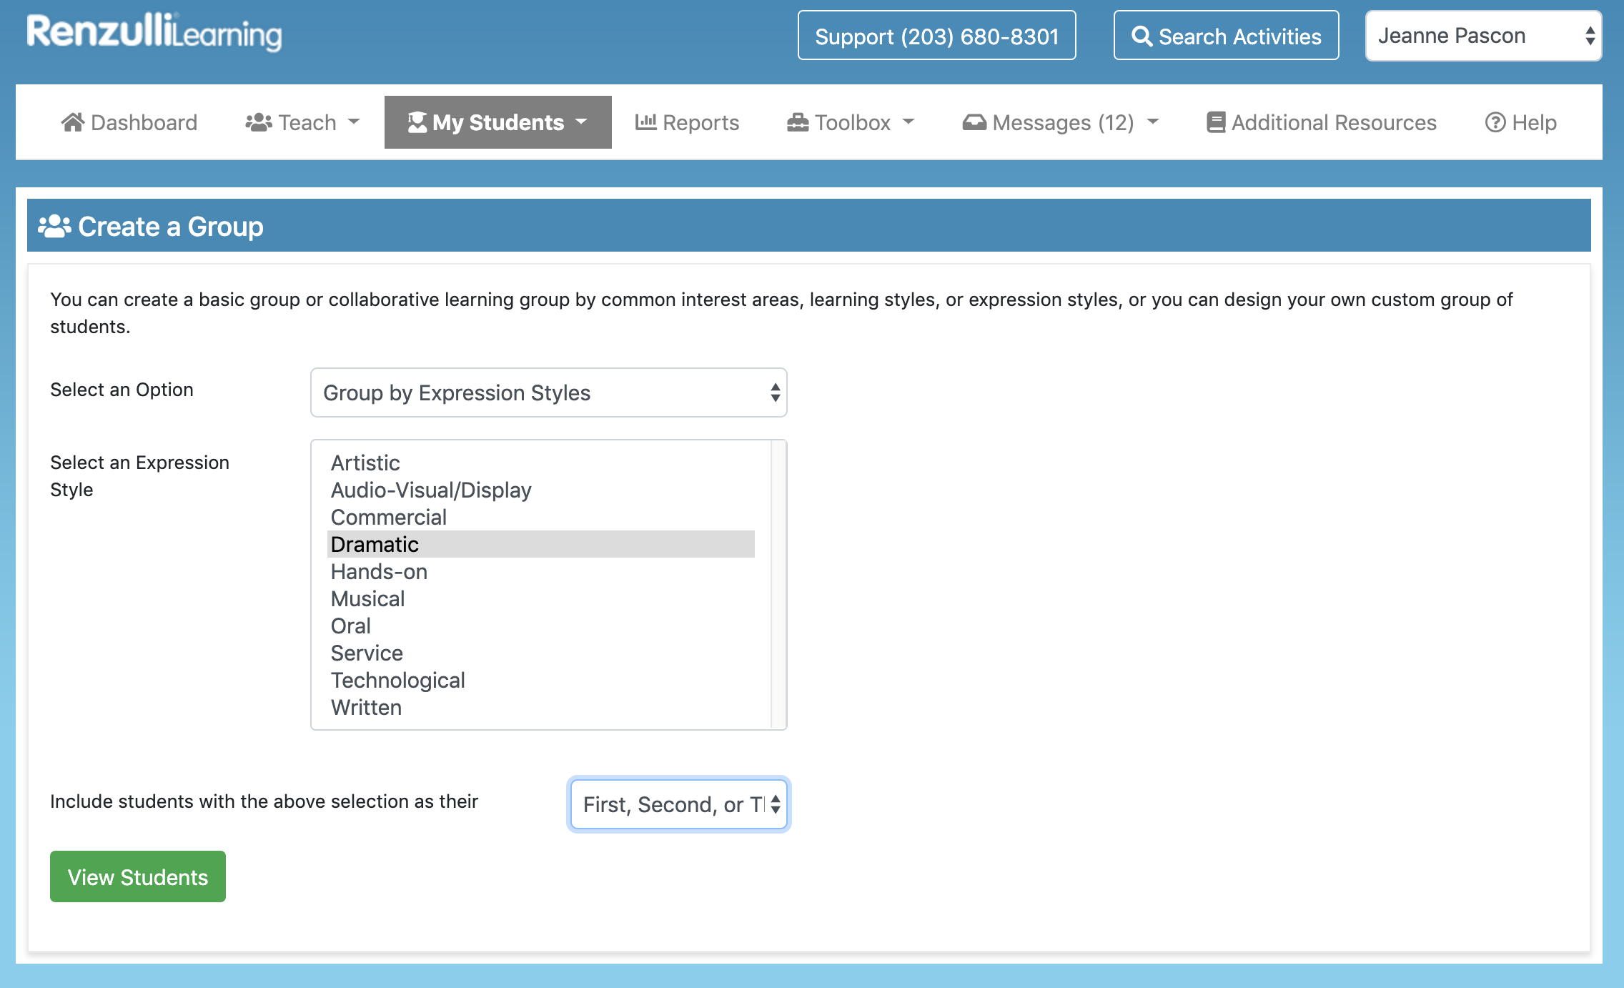Image resolution: width=1624 pixels, height=988 pixels.
Task: Expand the Teach menu arrow
Action: pyautogui.click(x=354, y=122)
